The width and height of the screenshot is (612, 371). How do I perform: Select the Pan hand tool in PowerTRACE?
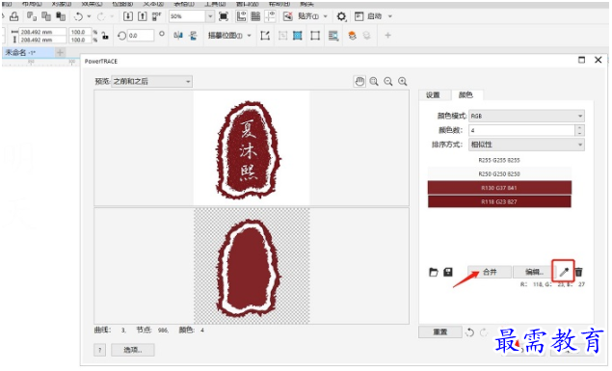click(x=359, y=81)
